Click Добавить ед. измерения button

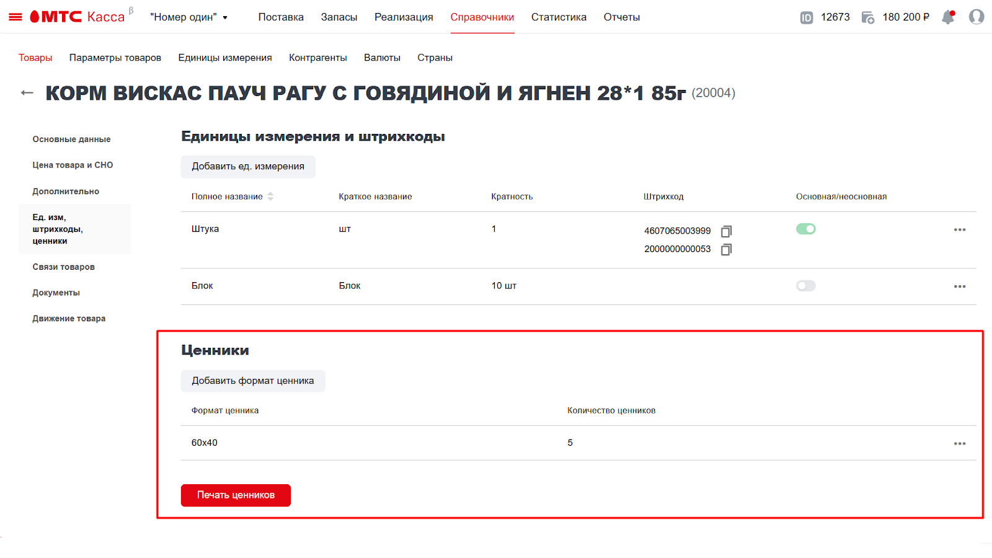pyautogui.click(x=248, y=166)
